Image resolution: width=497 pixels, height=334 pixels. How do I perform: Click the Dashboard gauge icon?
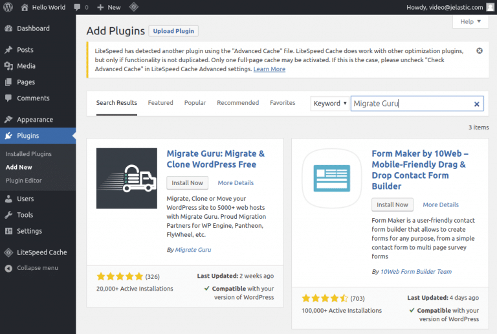click(x=8, y=28)
